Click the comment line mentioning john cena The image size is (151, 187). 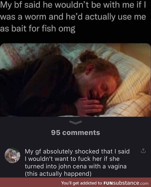coord(76,166)
